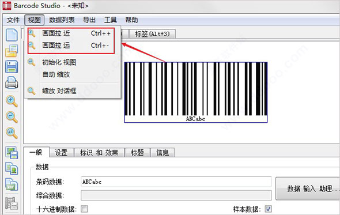Select 自动 缩放 menu entry

pos(72,74)
